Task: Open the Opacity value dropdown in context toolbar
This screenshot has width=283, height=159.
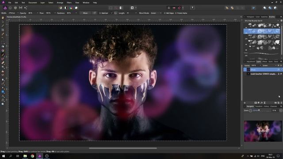Action: tap(38, 13)
